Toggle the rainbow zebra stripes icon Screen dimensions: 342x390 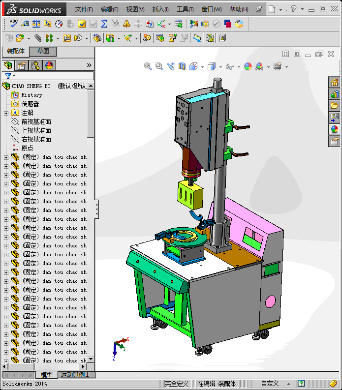[205, 24]
